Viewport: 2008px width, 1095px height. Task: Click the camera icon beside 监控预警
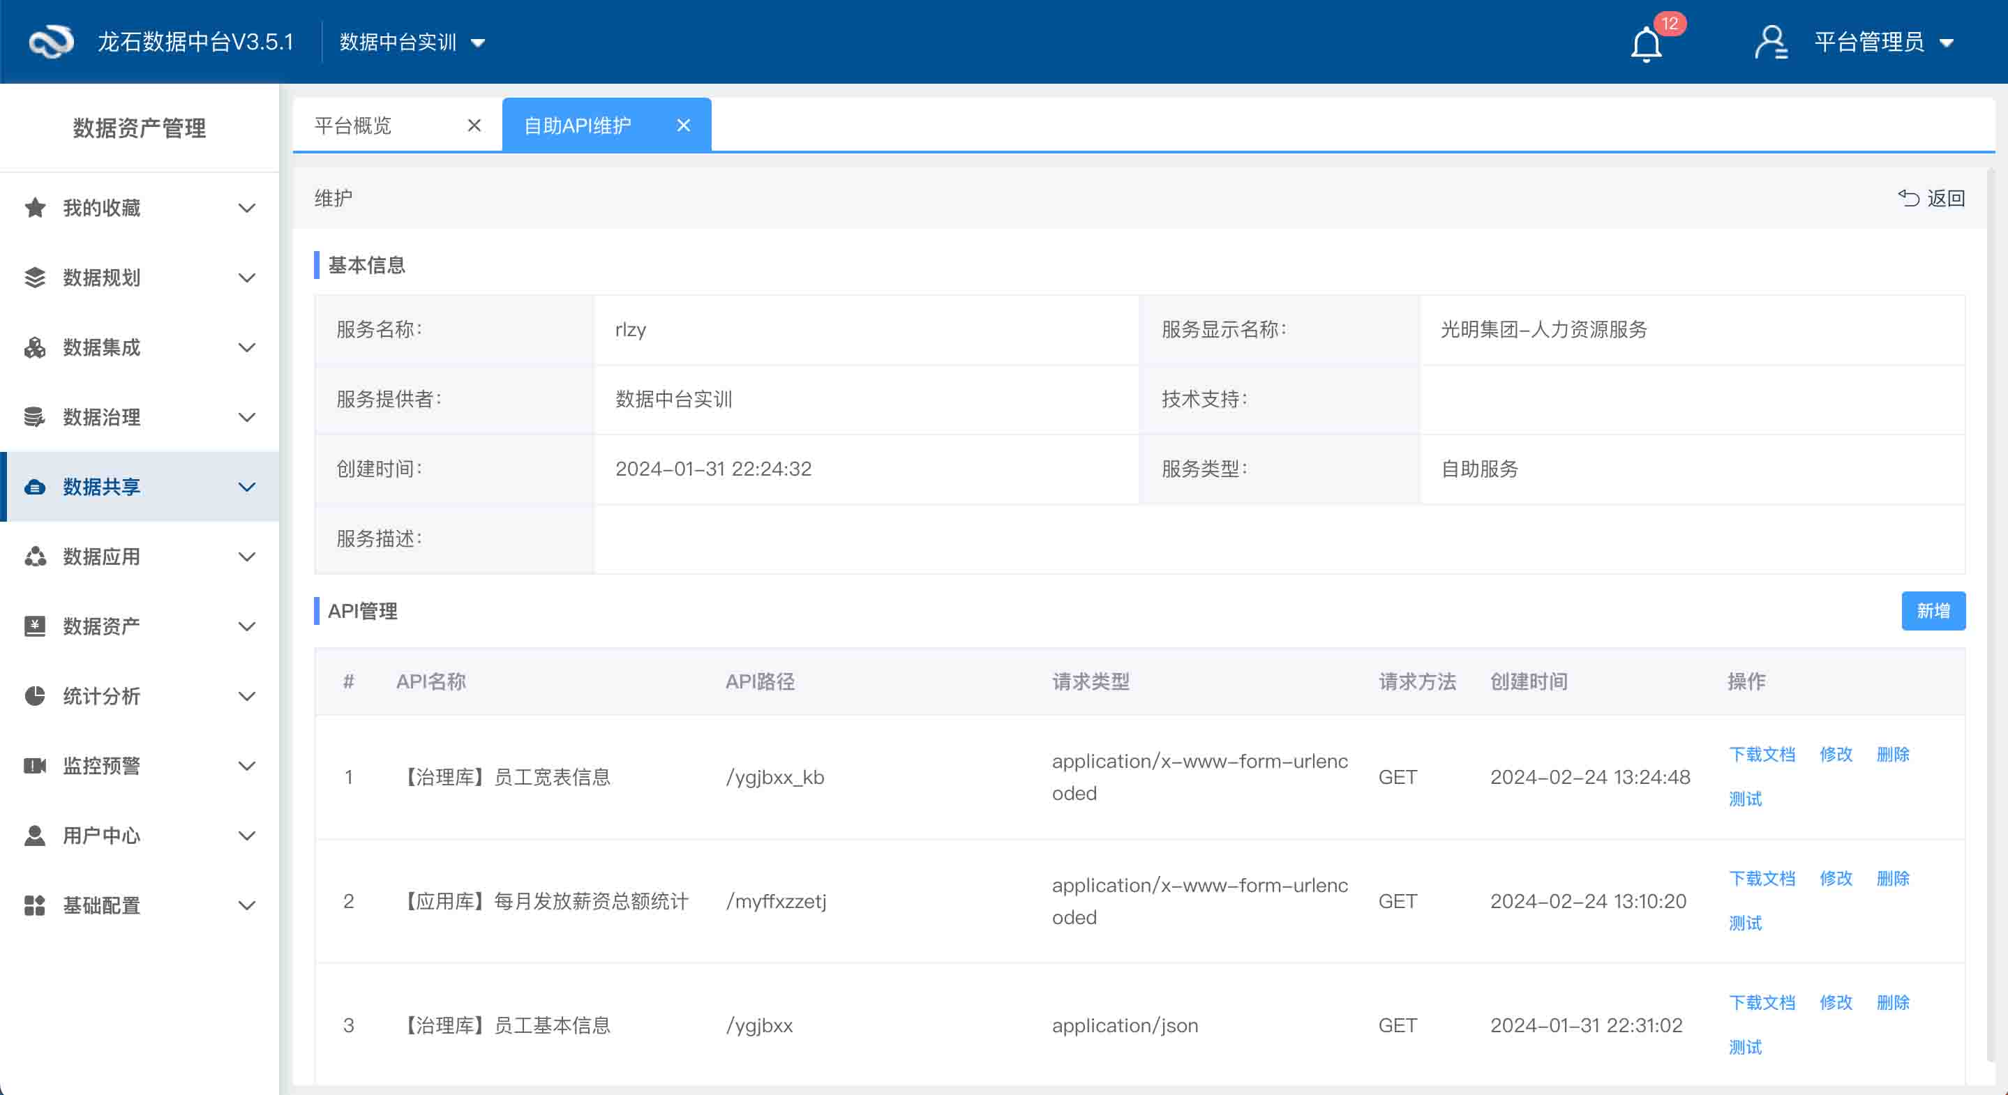(35, 765)
